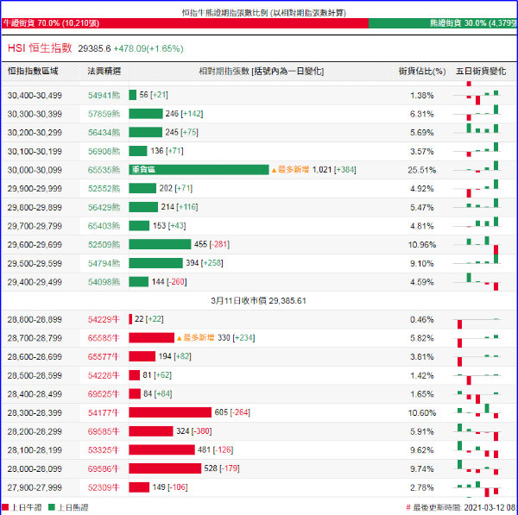Viewport: 518px width, 515px height.
Task: Click the 455 [-281] contract count
Action: click(212, 244)
